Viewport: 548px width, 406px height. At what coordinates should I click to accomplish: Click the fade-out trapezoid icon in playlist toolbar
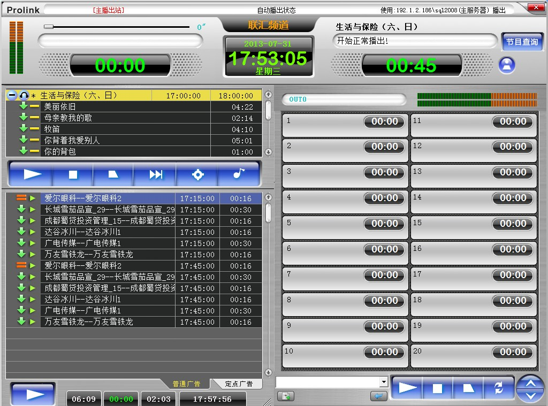[x=114, y=174]
